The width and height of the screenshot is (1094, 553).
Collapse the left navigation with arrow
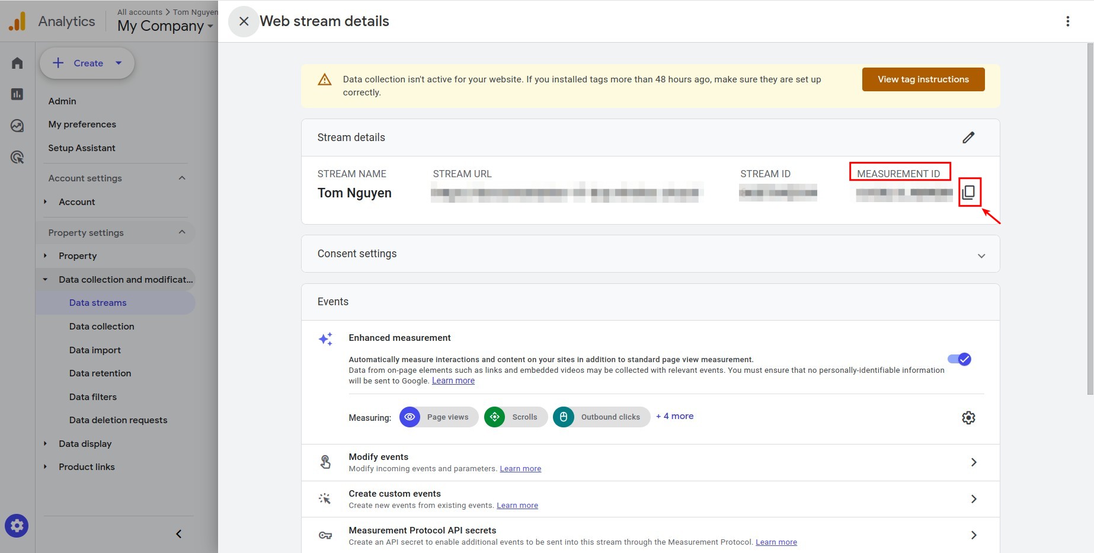[x=179, y=534]
